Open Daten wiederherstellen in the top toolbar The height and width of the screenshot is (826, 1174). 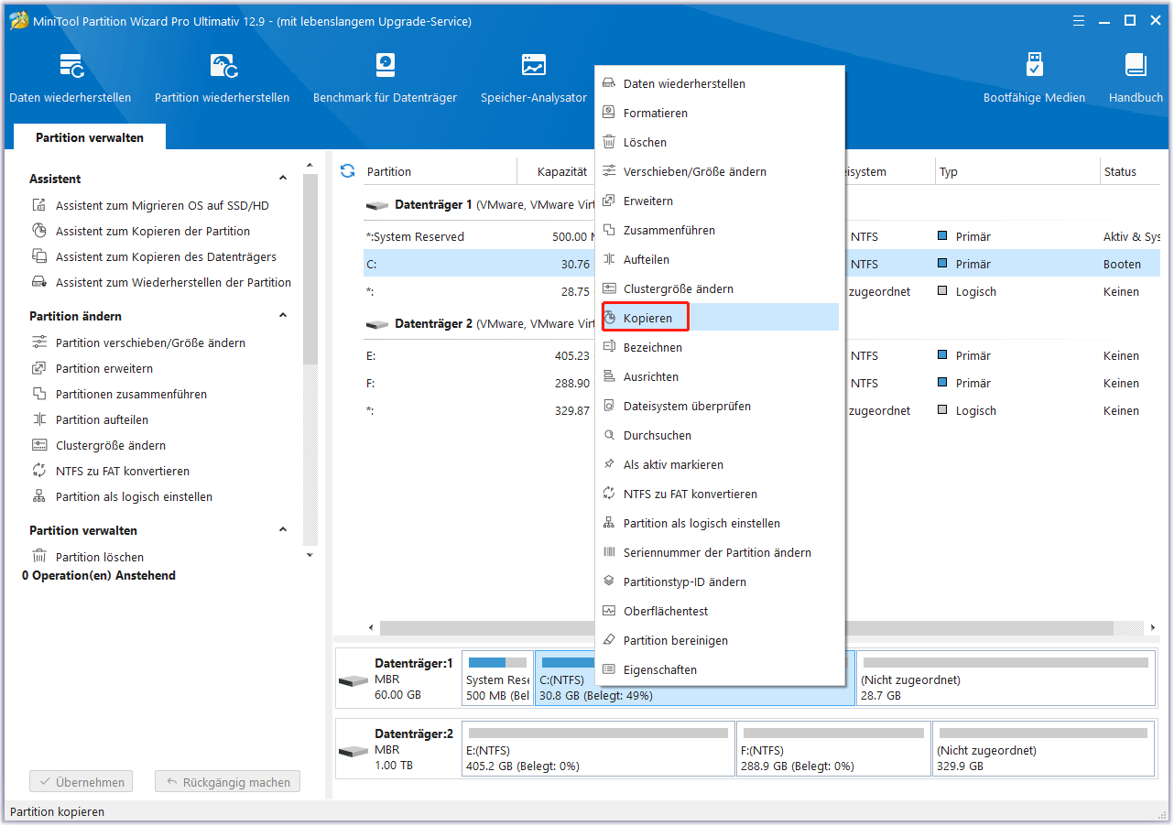tap(71, 78)
